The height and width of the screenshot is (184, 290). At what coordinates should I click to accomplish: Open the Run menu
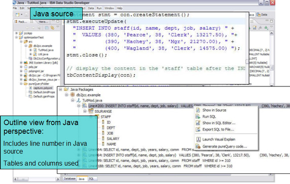[x=99, y=8]
